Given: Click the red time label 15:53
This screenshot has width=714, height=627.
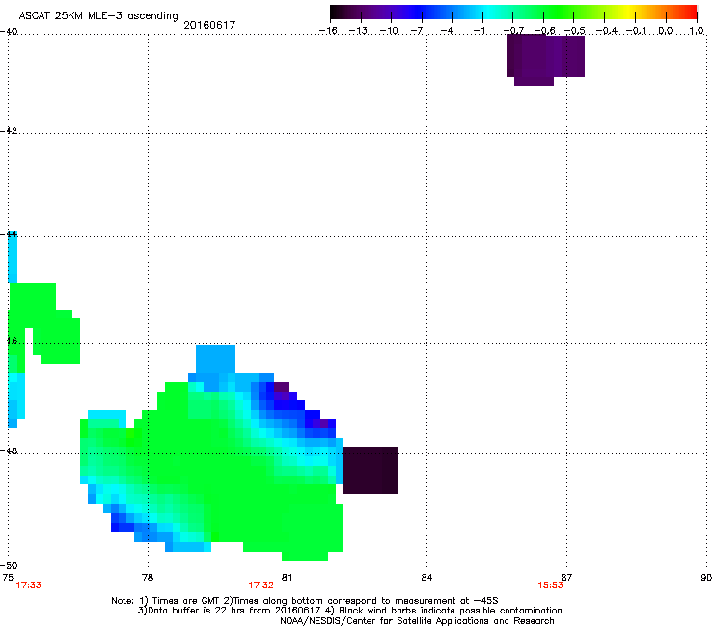Looking at the screenshot, I should pos(550,586).
